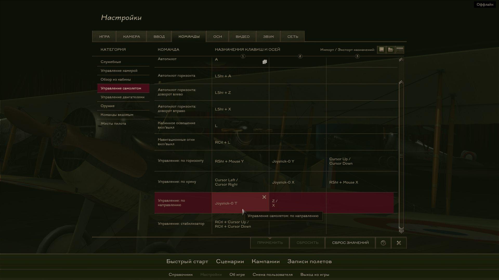
Task: Click the Joystick-0 Y assignment cell
Action: (x=298, y=161)
